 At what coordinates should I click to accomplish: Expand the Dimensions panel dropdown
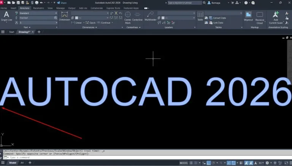[x=90, y=27]
